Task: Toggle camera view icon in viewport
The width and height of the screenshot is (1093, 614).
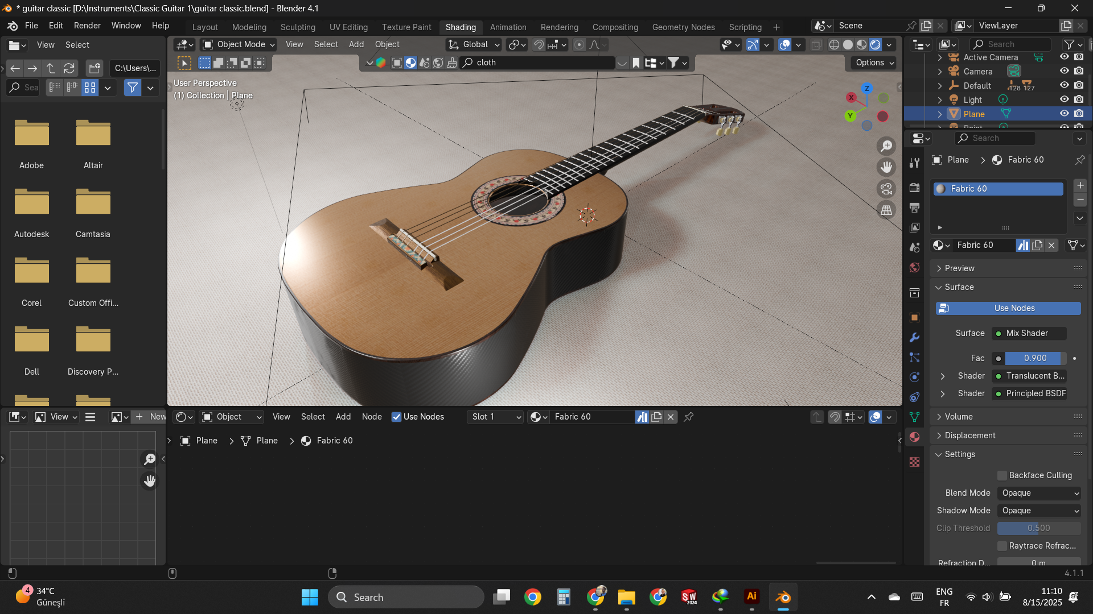Action: pyautogui.click(x=886, y=189)
